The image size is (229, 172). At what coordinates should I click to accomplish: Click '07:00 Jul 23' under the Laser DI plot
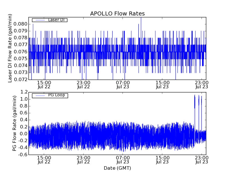(x=123, y=85)
